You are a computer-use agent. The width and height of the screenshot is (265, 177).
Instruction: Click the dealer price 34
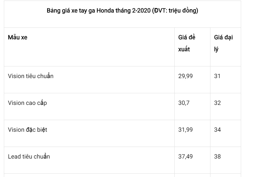(x=218, y=130)
